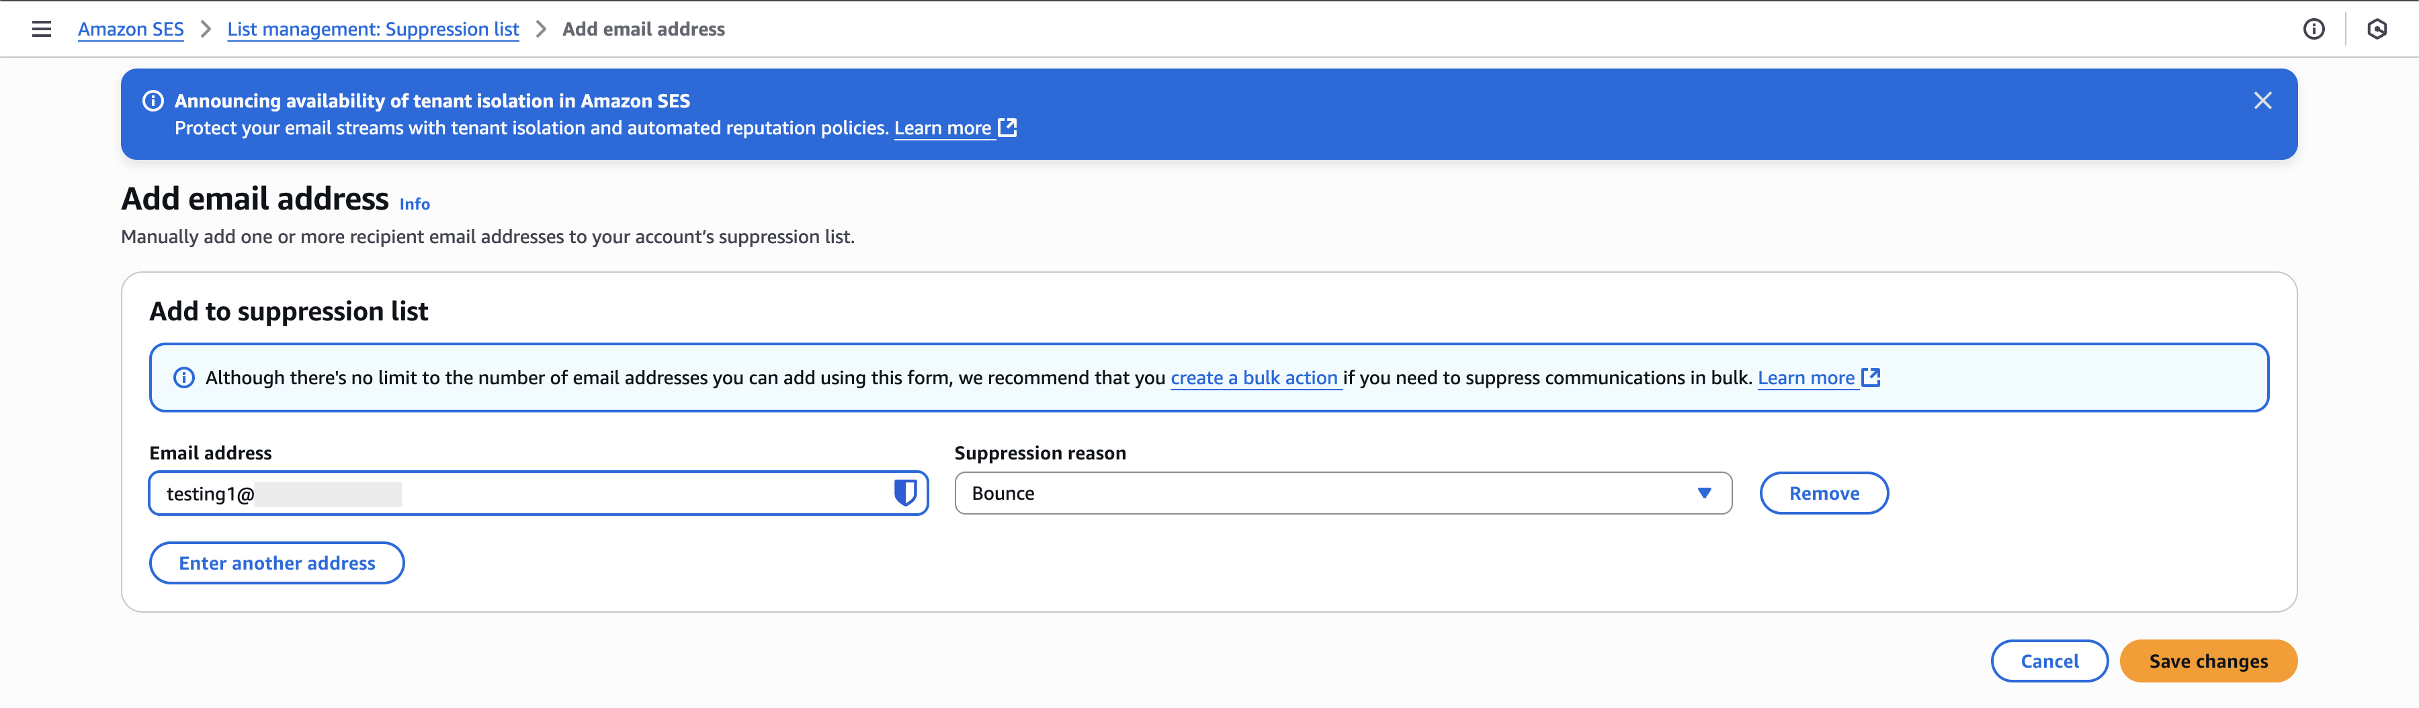
Task: Click the external link icon after banner Learn more
Action: point(1008,127)
